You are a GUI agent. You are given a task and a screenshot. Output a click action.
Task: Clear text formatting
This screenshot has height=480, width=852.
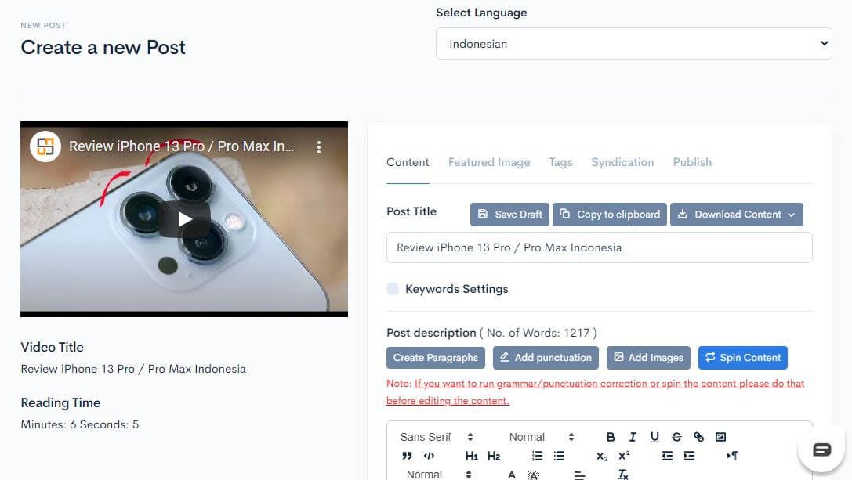point(622,475)
